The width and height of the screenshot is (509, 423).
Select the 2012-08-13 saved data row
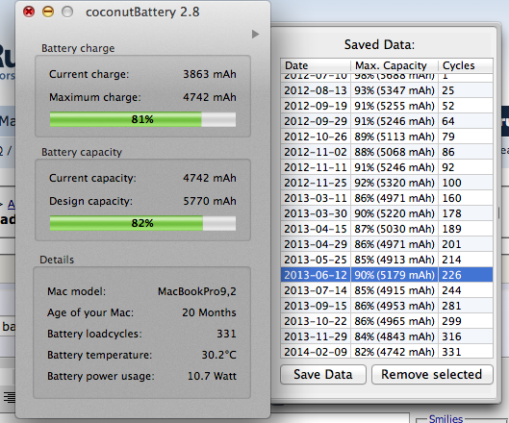click(387, 90)
